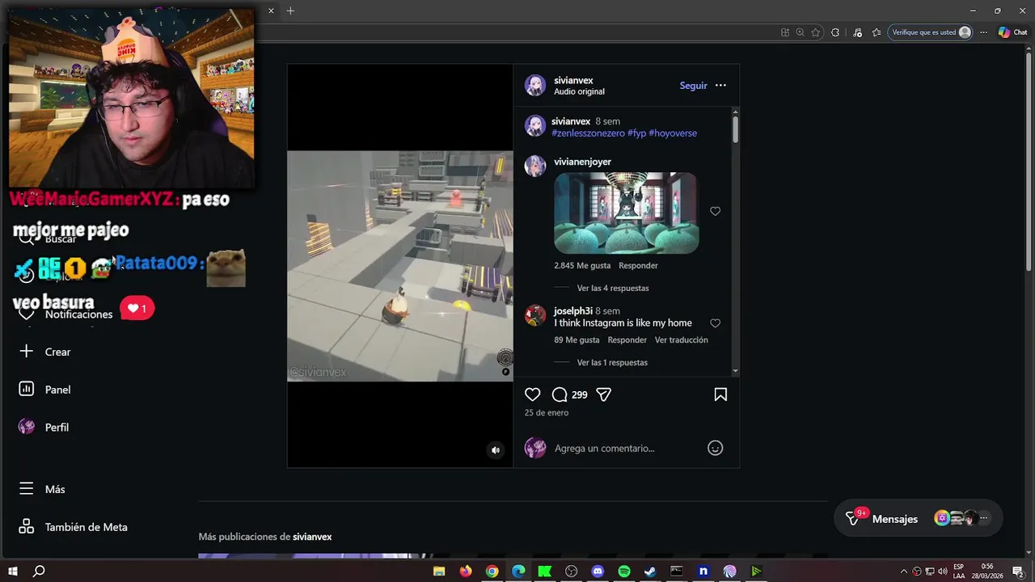Open Steam from taskbar
This screenshot has height=582, width=1035.
(x=650, y=571)
